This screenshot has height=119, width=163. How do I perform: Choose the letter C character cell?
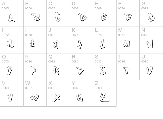58,13
